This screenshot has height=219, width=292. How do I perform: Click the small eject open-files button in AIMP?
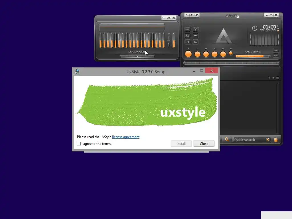(x=231, y=53)
